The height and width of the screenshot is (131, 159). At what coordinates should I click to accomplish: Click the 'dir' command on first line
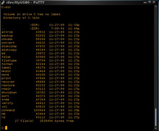click(8, 7)
